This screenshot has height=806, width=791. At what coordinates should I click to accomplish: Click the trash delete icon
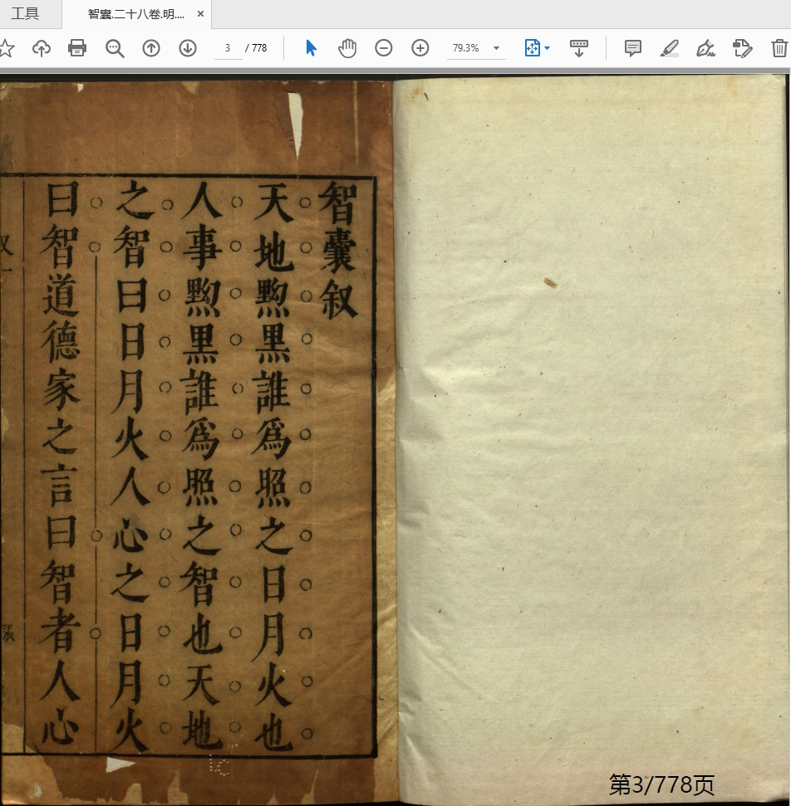pyautogui.click(x=779, y=48)
